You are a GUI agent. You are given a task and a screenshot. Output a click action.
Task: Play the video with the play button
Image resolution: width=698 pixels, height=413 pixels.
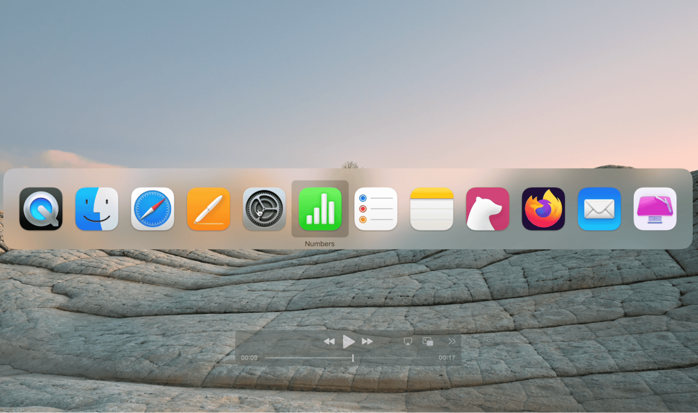click(x=348, y=341)
